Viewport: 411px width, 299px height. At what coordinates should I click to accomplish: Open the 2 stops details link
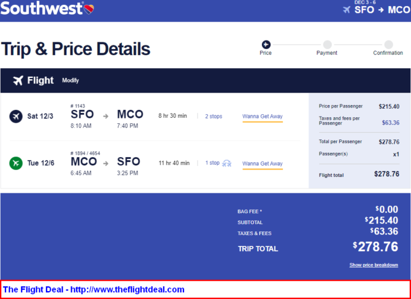[x=213, y=116]
